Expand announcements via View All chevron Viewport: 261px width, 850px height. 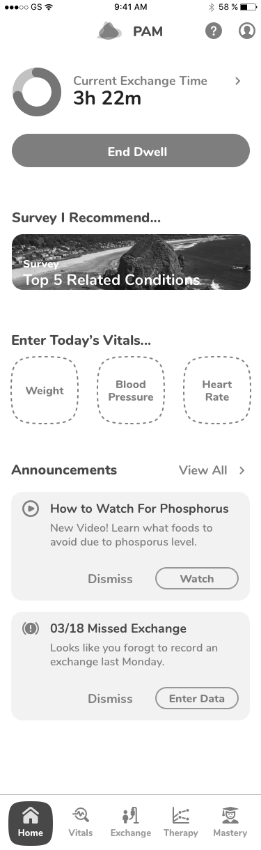(242, 470)
